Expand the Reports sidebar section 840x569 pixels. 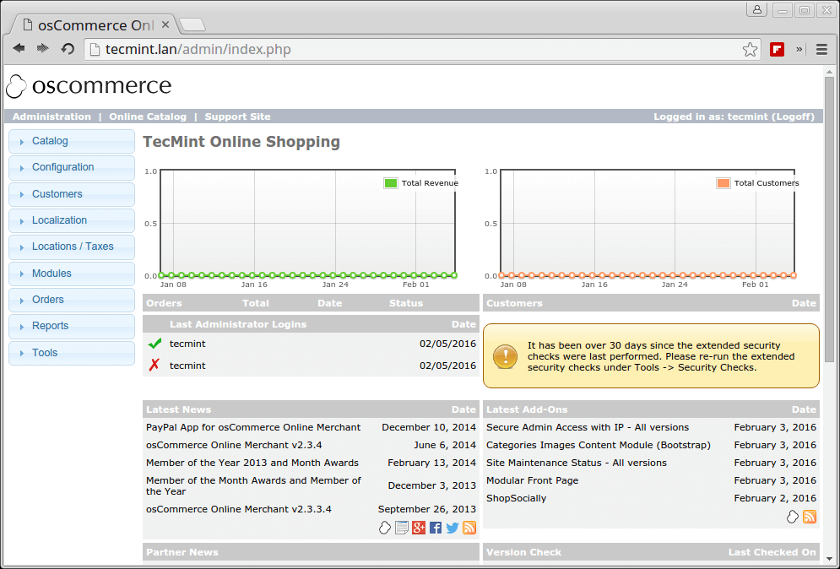click(x=72, y=327)
